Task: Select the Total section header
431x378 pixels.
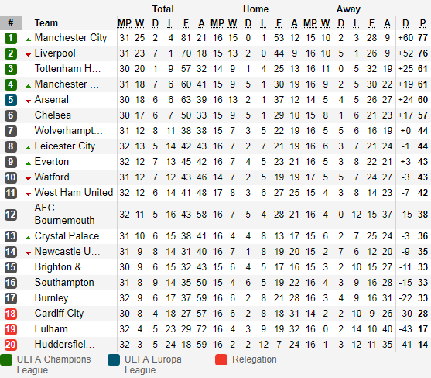Action: coord(163,9)
